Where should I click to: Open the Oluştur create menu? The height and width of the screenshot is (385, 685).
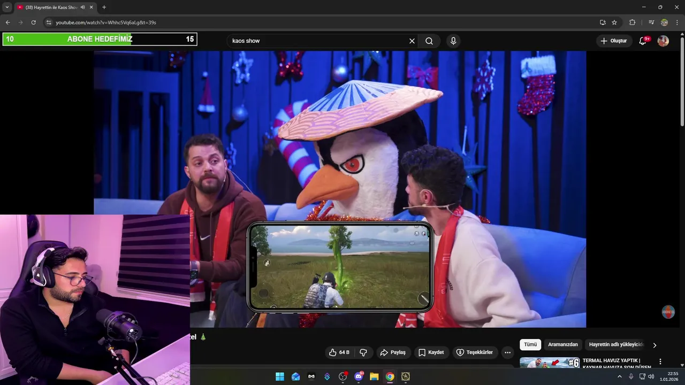(x=613, y=41)
